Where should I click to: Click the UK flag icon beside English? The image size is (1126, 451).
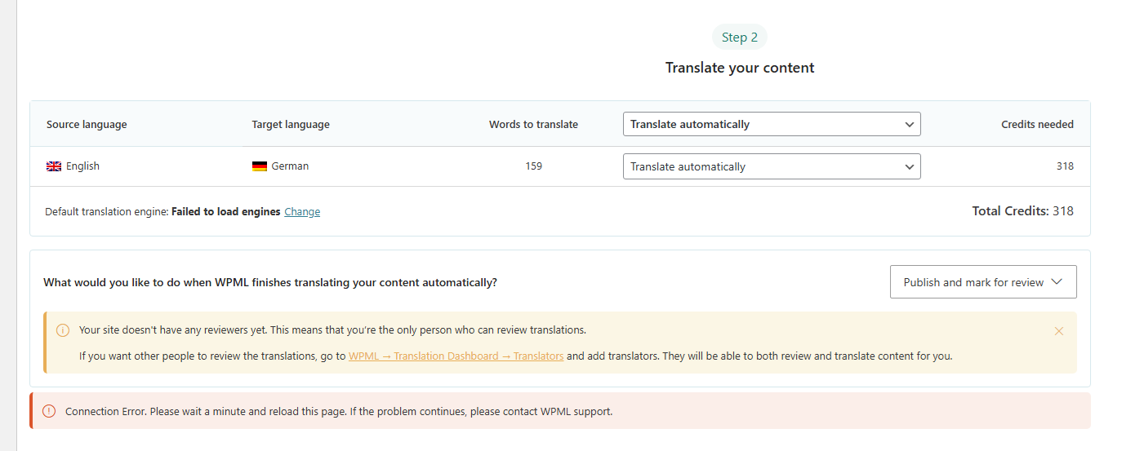pos(54,166)
